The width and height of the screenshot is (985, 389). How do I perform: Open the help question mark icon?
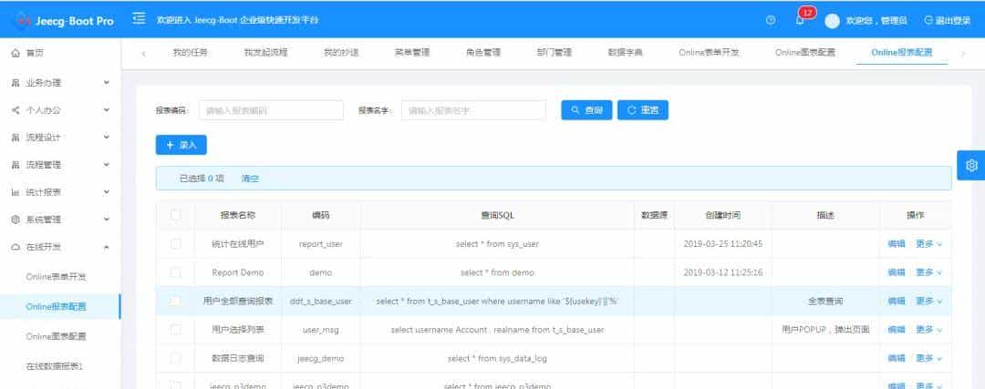771,20
